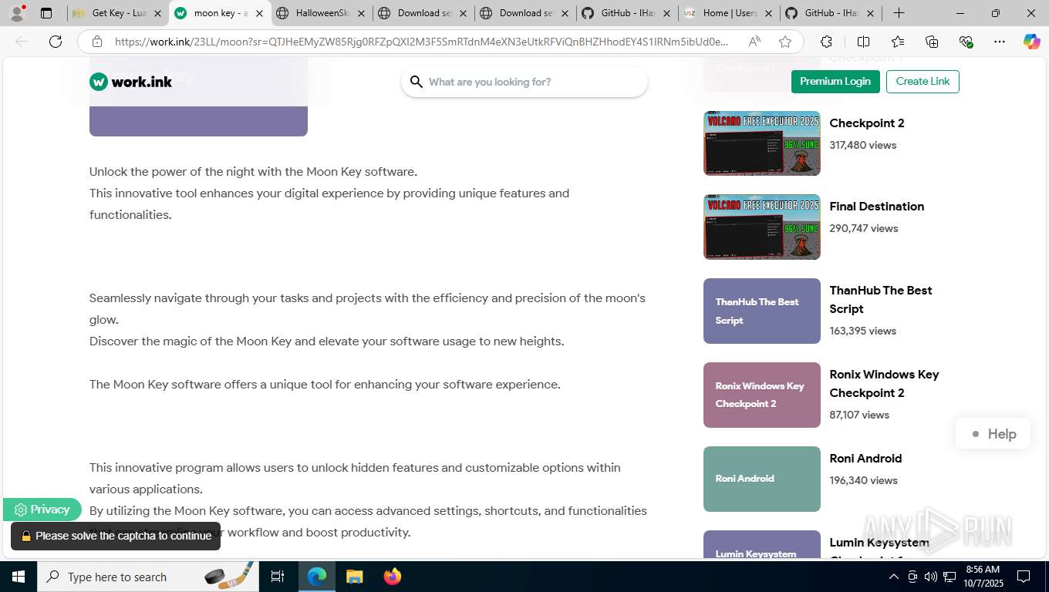
Task: Open the Extensions puzzle icon
Action: (x=826, y=42)
